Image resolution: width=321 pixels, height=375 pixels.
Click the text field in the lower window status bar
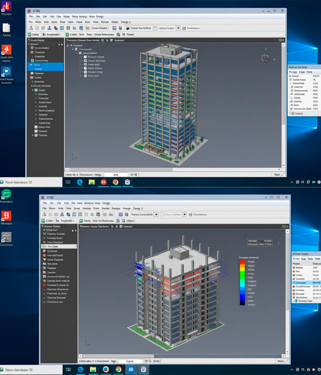tap(128, 360)
